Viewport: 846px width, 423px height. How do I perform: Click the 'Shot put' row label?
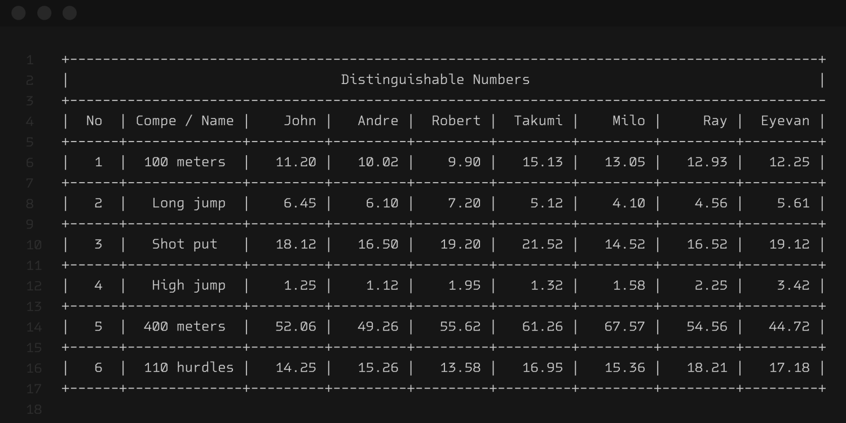pos(184,244)
